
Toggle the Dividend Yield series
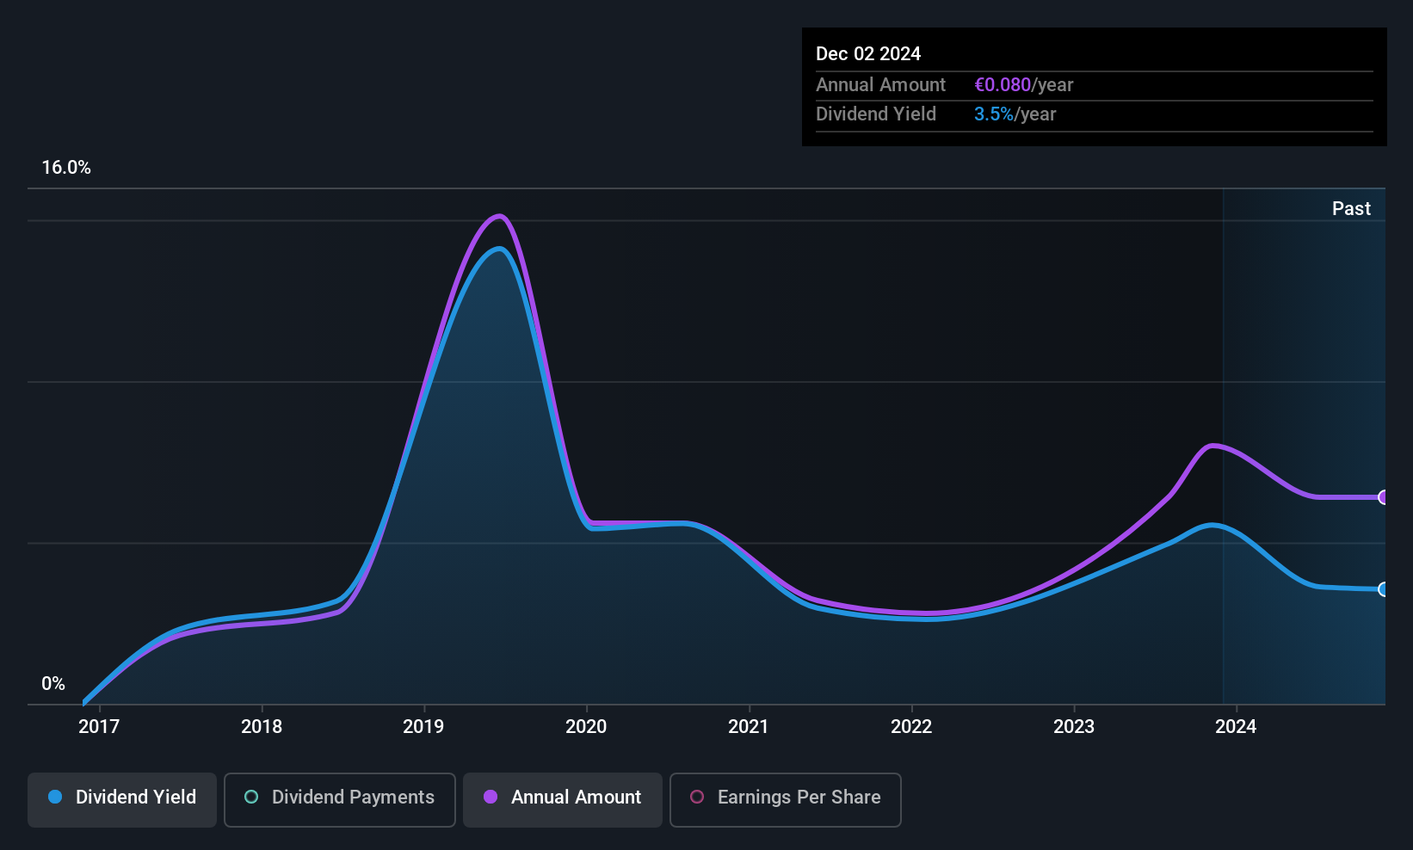click(x=122, y=799)
